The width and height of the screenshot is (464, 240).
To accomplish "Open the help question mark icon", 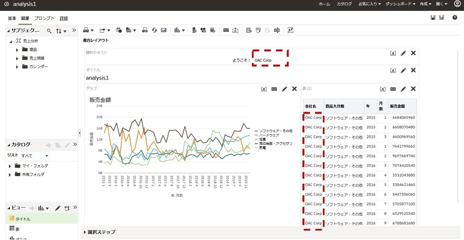I will coord(455,18).
